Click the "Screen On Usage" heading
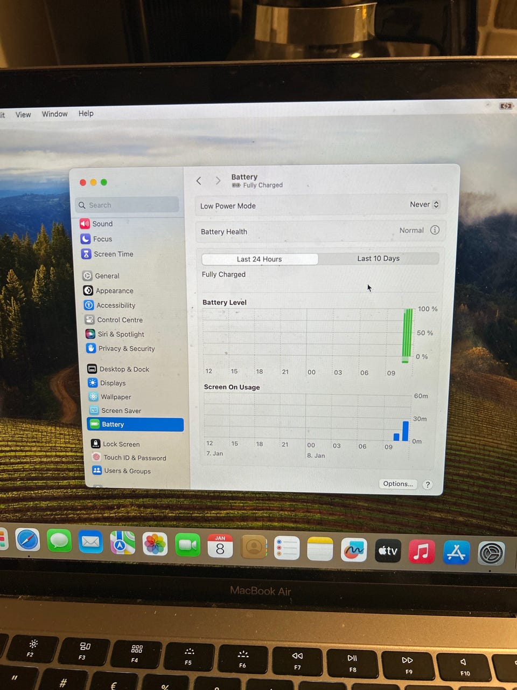 coord(232,387)
